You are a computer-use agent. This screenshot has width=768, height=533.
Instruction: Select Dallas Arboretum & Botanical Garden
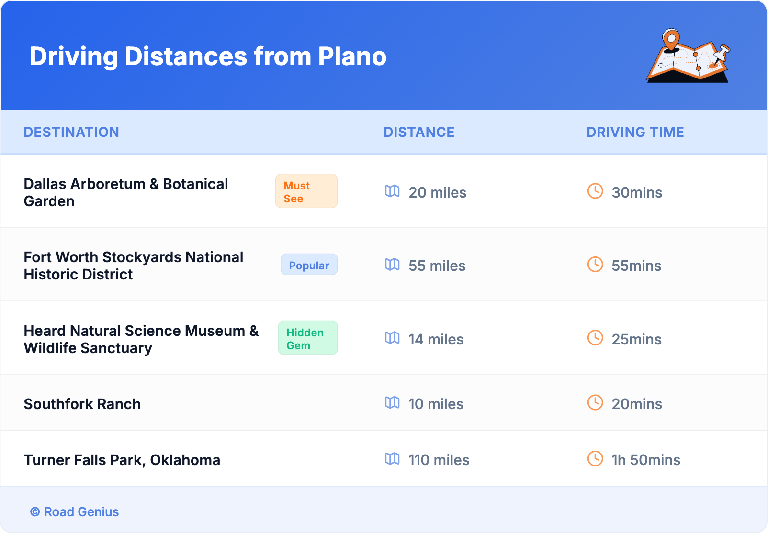point(126,192)
